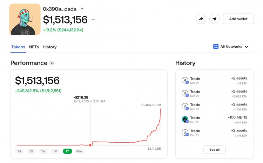
Task: Open the METIS trade icon entry
Action: (185, 120)
